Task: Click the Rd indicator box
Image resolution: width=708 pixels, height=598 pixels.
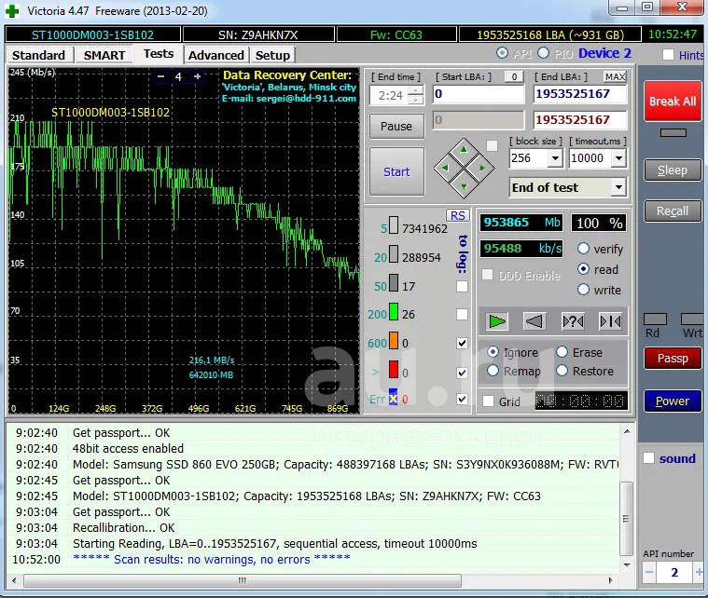Action: (x=655, y=319)
